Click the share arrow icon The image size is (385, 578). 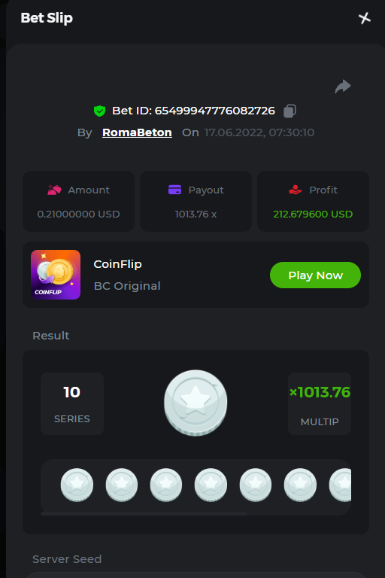(343, 87)
